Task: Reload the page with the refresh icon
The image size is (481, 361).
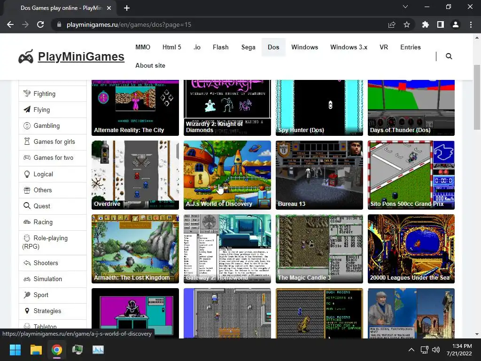Action: tap(40, 24)
